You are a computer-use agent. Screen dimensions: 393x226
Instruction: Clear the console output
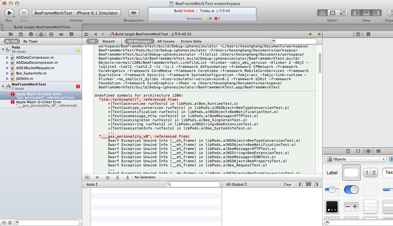[x=287, y=184]
